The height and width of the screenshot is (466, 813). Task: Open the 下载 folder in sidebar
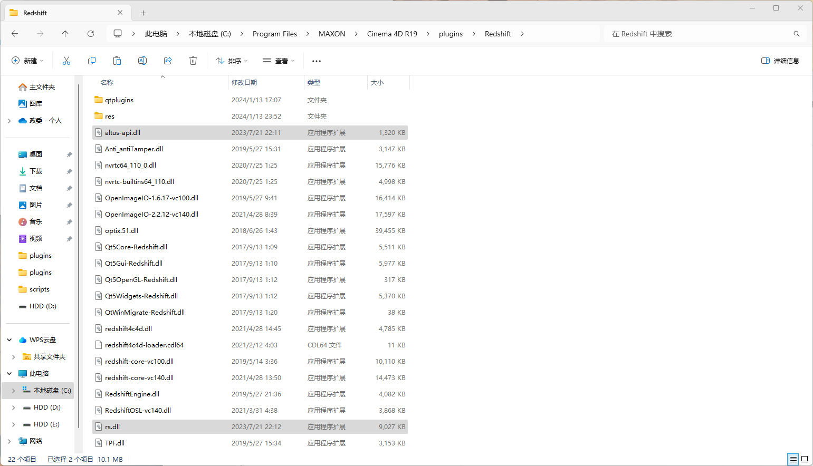point(36,171)
